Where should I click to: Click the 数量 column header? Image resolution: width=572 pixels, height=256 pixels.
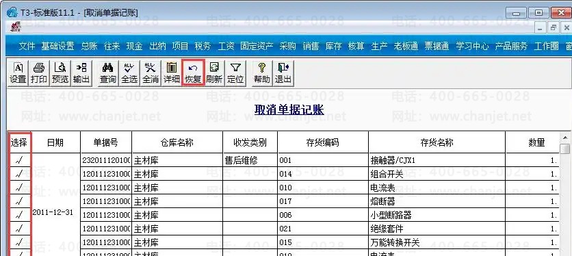[x=532, y=142]
